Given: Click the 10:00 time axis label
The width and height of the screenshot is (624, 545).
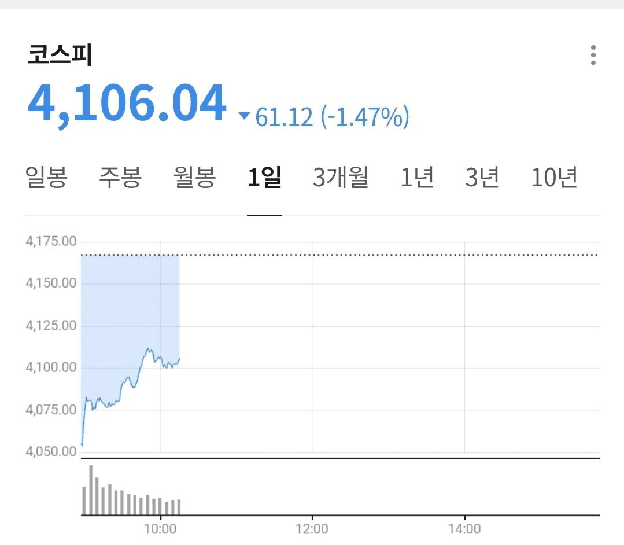Looking at the screenshot, I should coord(160,529).
